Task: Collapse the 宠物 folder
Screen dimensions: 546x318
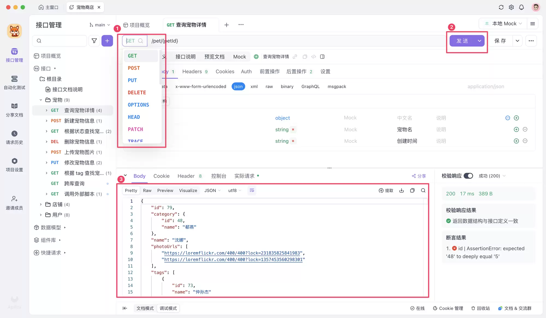Action: tap(41, 100)
